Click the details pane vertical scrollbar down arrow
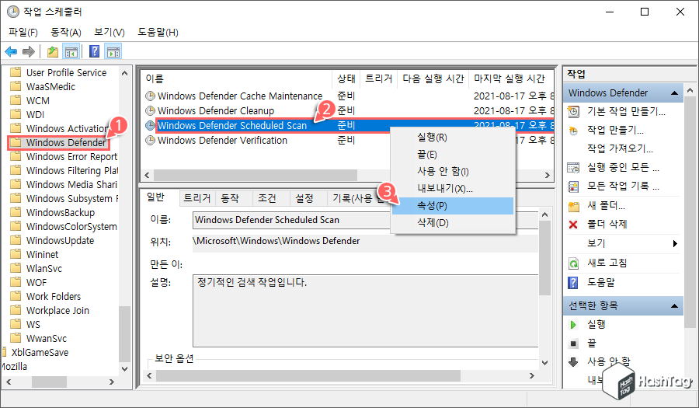Screen dimensions: 699x408 tap(544, 362)
